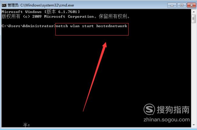Click the vertical scrollbar thumb
This screenshot has height=130, width=197.
click(x=194, y=19)
